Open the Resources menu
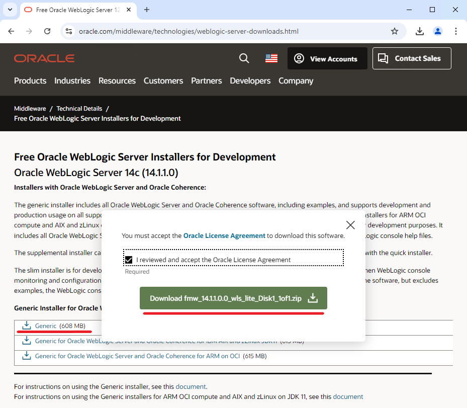This screenshot has width=467, height=408. 117,81
